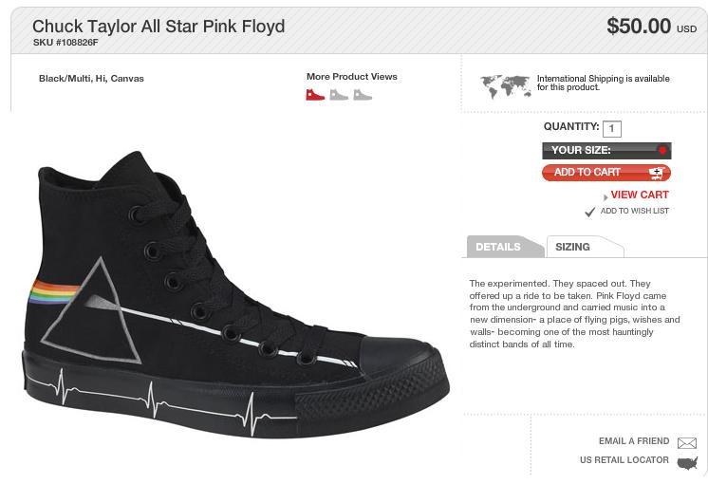Select the third gray sneaker product view

tap(363, 94)
